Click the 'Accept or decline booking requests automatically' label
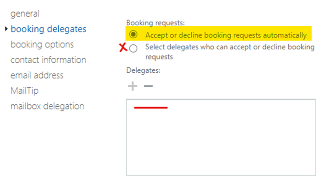 (226, 35)
